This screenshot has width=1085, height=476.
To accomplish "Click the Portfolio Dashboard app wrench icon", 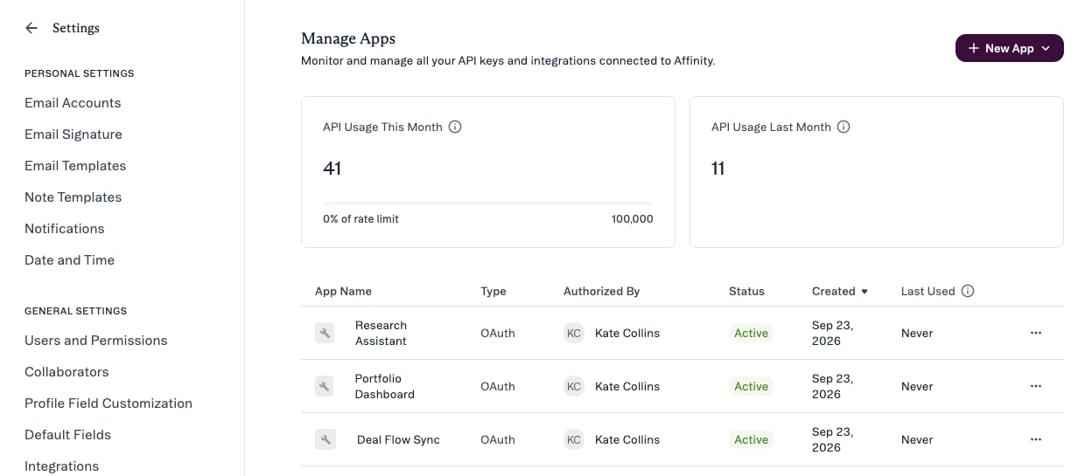I will point(325,386).
